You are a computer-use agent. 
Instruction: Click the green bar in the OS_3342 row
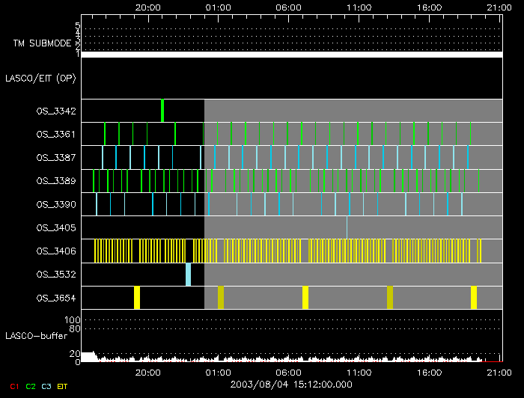click(162, 110)
